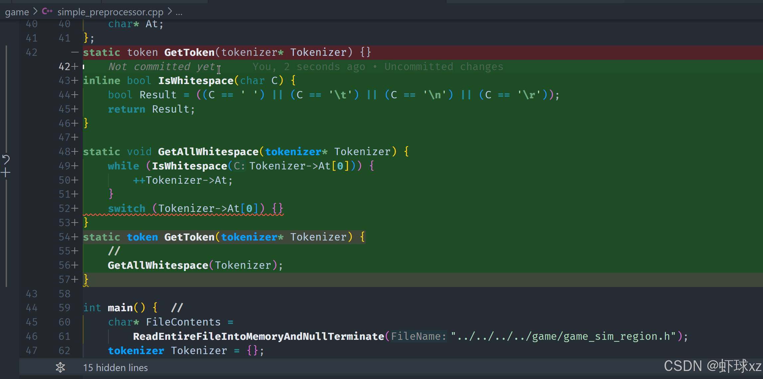Viewport: 763px width, 379px height.
Task: Click the breadcrumb chevron after 'game'
Action: (x=35, y=12)
